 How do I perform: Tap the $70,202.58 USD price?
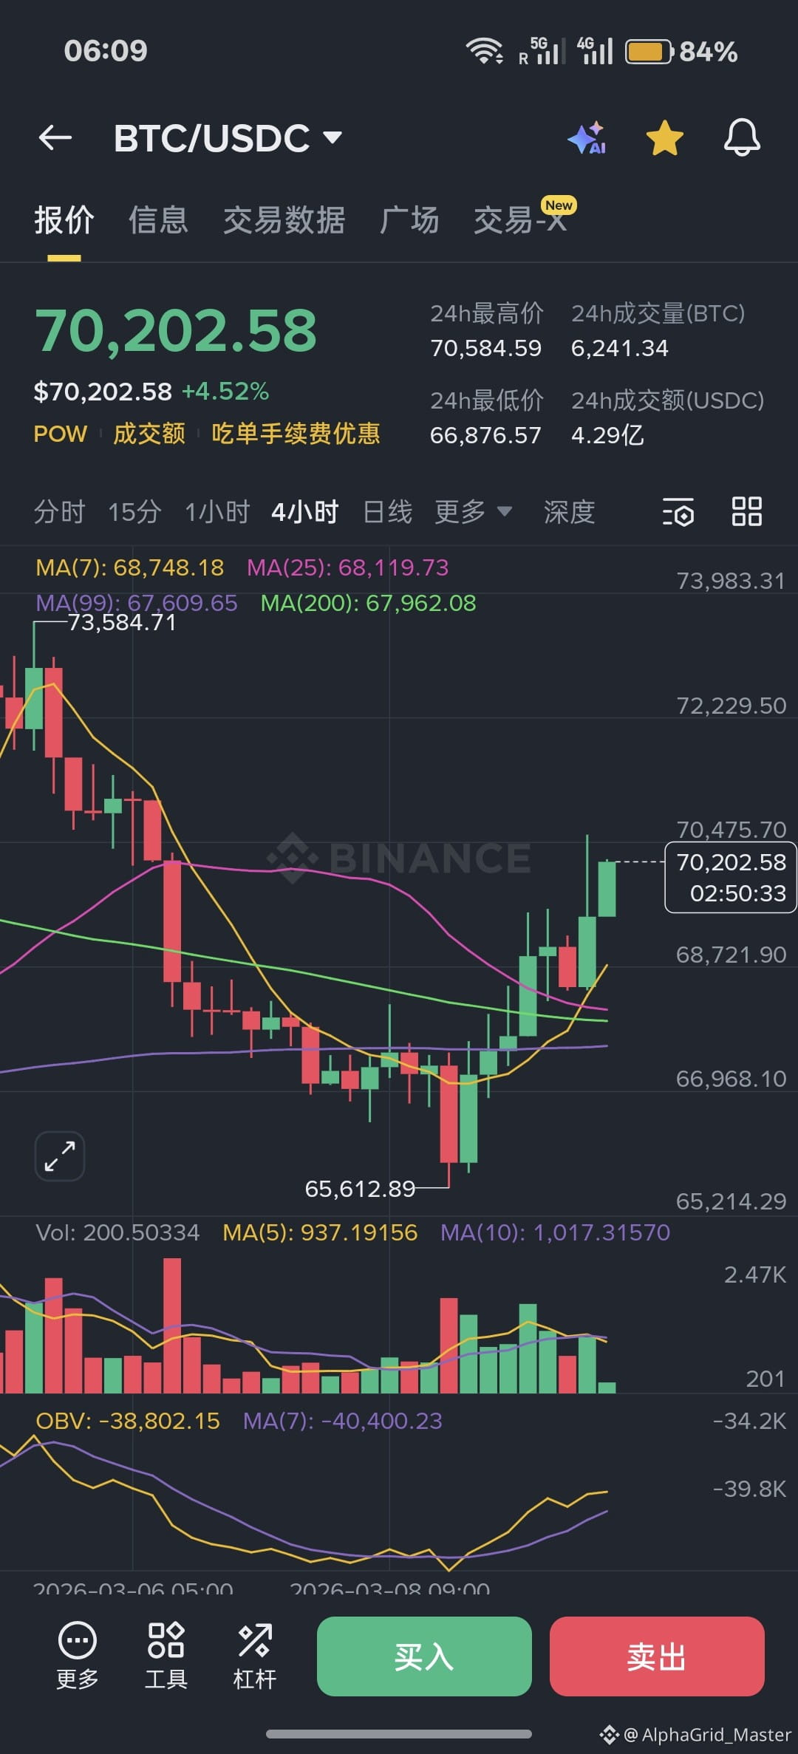[103, 392]
